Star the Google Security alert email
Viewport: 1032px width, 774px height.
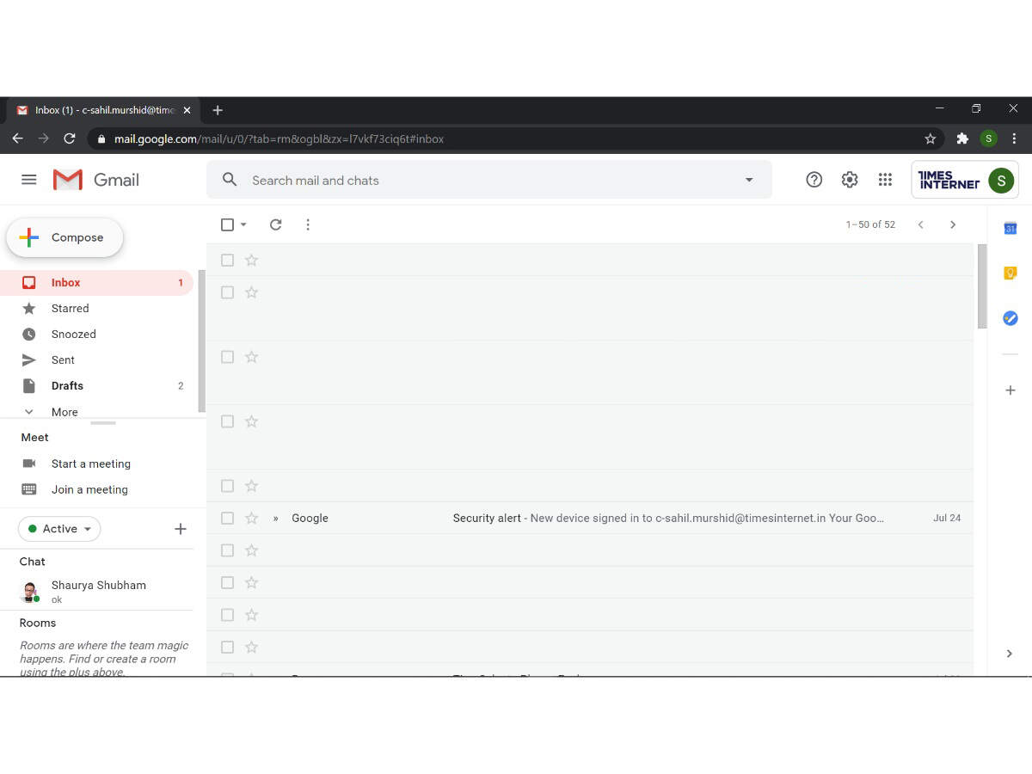coord(251,519)
